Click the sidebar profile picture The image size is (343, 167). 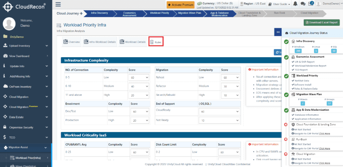[9, 23]
